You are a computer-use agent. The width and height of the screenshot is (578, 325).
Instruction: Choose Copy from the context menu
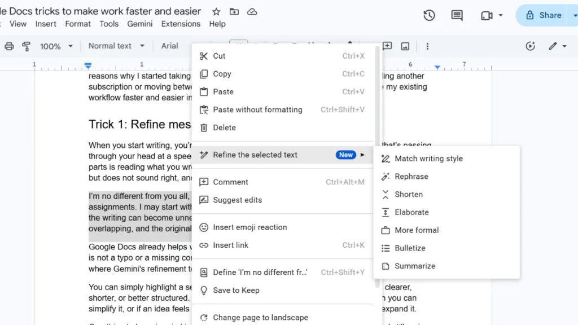click(x=282, y=74)
